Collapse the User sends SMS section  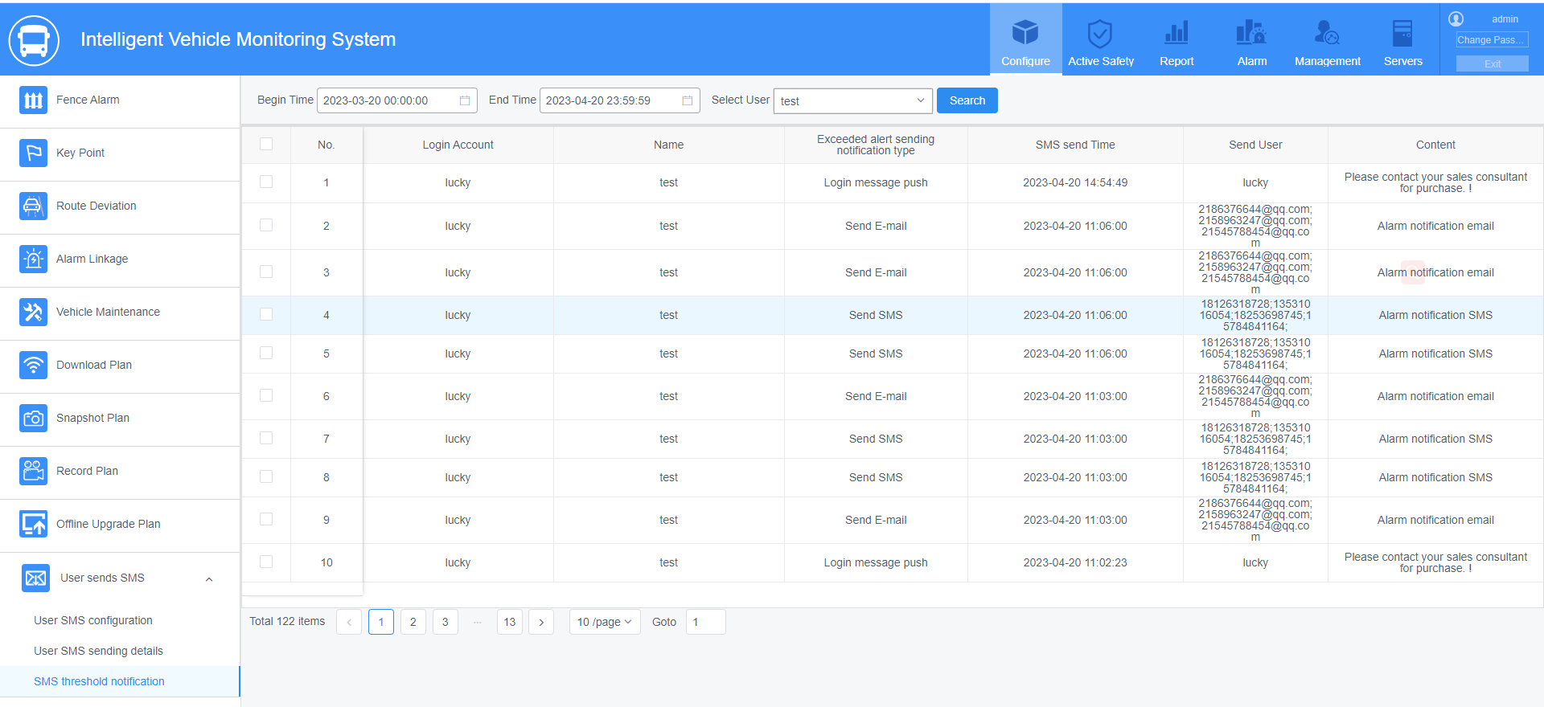pos(209,579)
